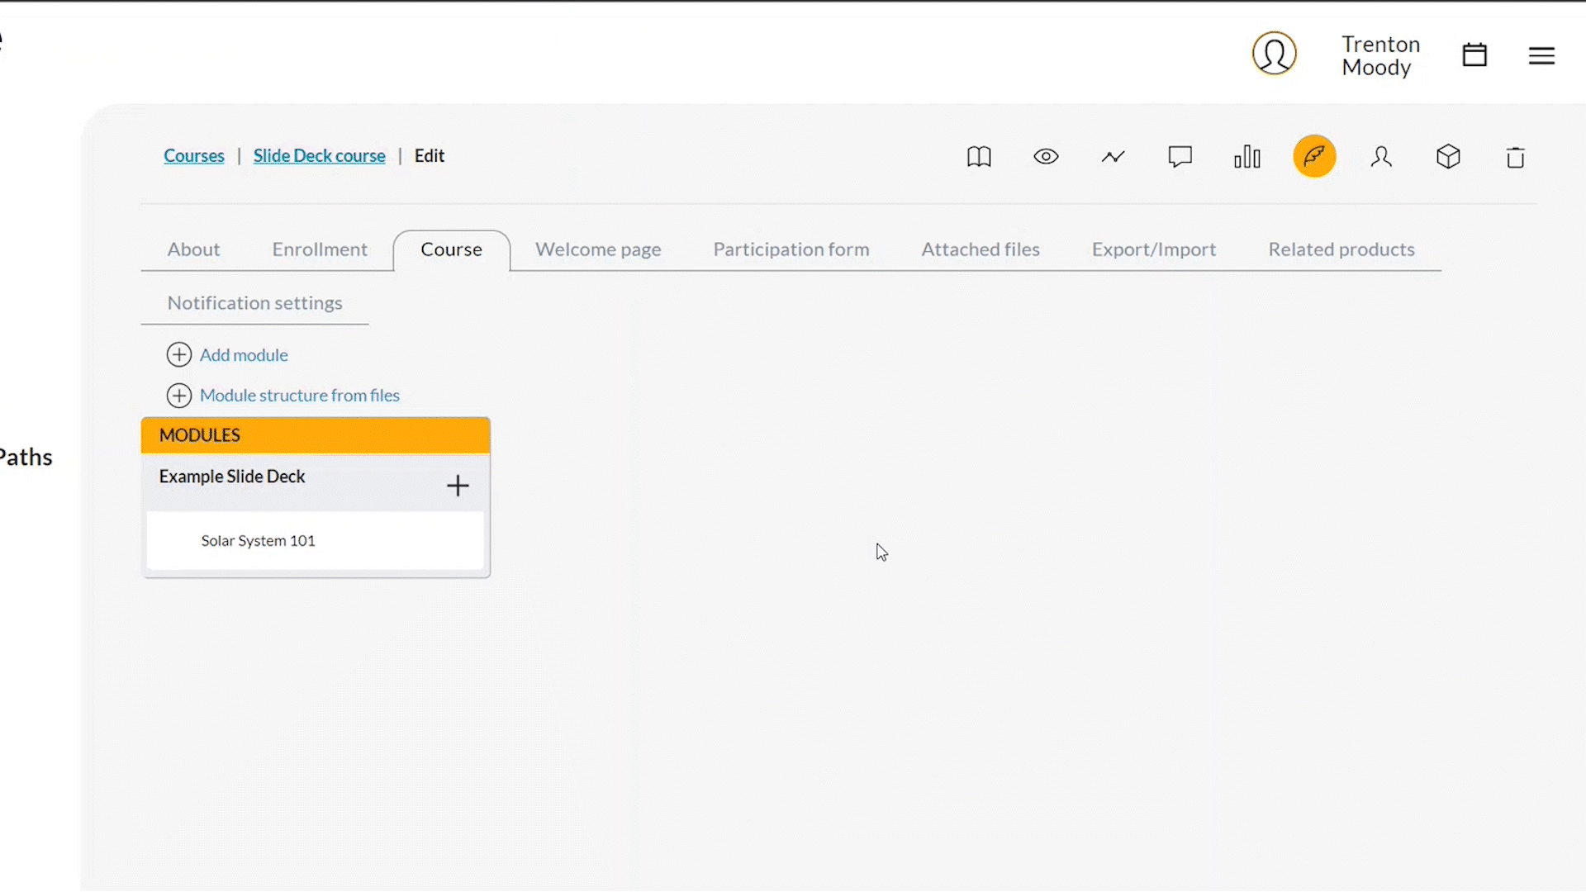This screenshot has height=892, width=1586.
Task: Switch to the Enrollment tab
Action: 319,249
